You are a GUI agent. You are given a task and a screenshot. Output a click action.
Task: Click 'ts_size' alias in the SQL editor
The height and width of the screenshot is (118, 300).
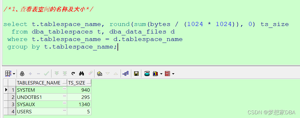pos(275,24)
